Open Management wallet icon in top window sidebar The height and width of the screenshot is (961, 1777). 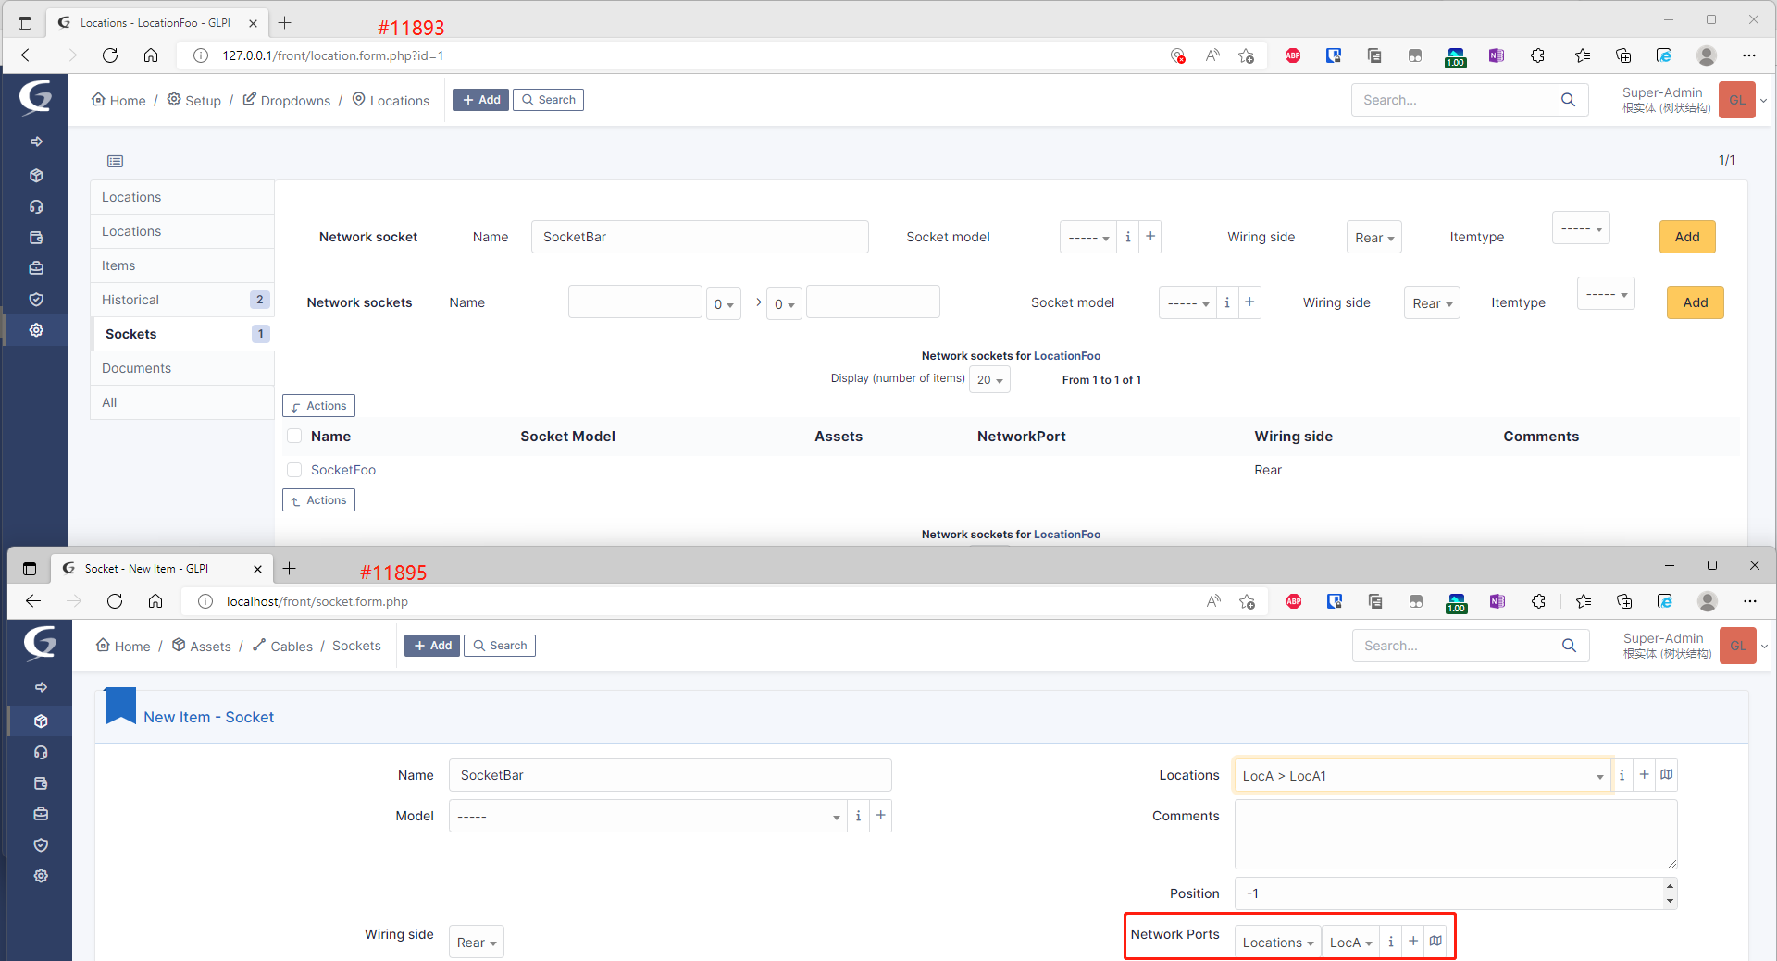pyautogui.click(x=36, y=238)
